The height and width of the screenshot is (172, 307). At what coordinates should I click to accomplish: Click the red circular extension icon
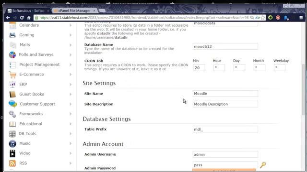(x=278, y=18)
